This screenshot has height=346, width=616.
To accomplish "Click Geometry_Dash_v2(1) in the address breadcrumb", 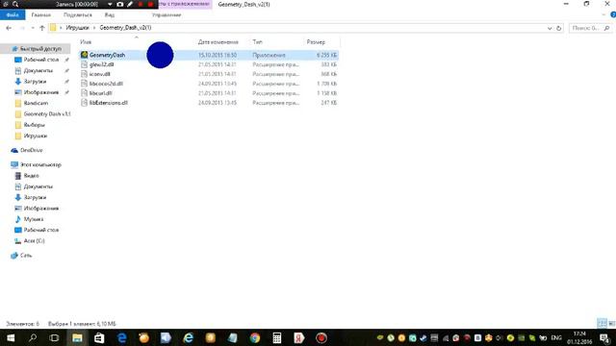I will tap(125, 28).
